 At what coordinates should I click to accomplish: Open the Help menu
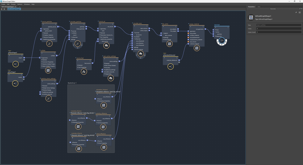[x=33, y=4]
